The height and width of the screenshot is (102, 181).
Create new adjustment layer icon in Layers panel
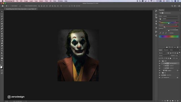pos(170,101)
